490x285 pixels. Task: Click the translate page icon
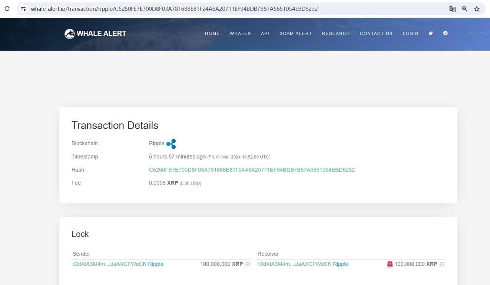click(453, 9)
